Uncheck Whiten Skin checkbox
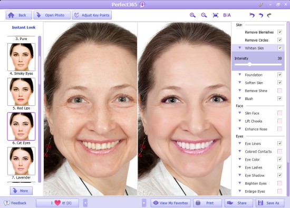Viewport: 290px width, 208px height. click(279, 48)
